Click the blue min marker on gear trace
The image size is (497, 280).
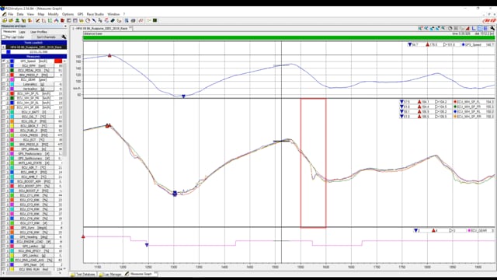(x=147, y=245)
